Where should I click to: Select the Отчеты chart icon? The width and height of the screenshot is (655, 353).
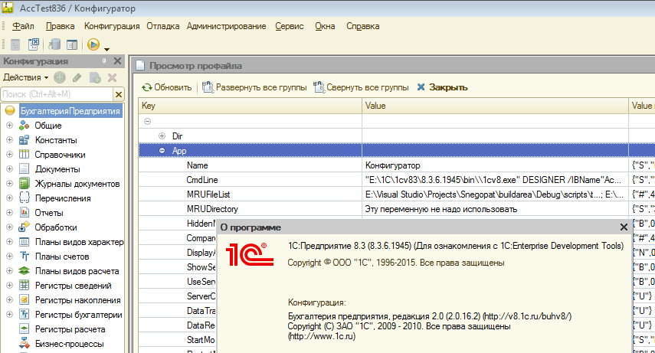(25, 213)
